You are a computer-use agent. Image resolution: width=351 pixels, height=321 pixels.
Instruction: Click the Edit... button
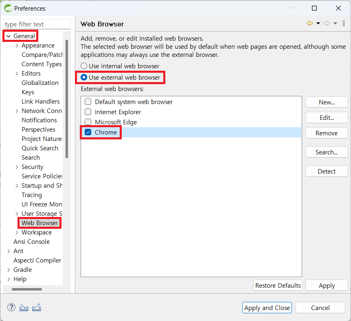click(327, 118)
